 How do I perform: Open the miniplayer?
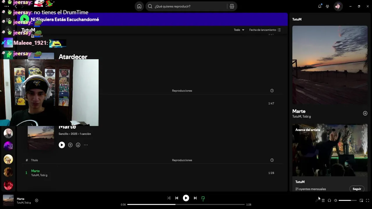(361, 200)
